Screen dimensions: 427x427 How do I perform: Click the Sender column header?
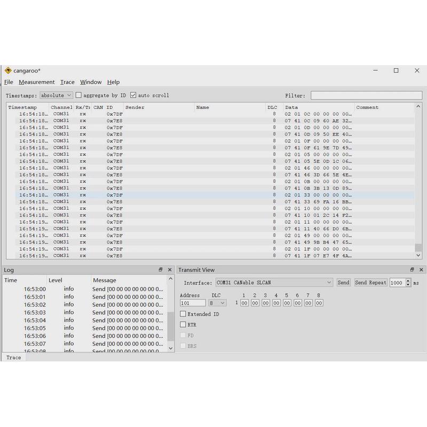point(159,107)
